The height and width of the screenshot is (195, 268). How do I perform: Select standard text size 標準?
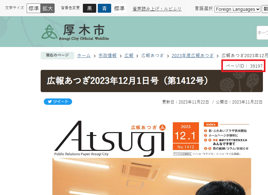pos(34,9)
